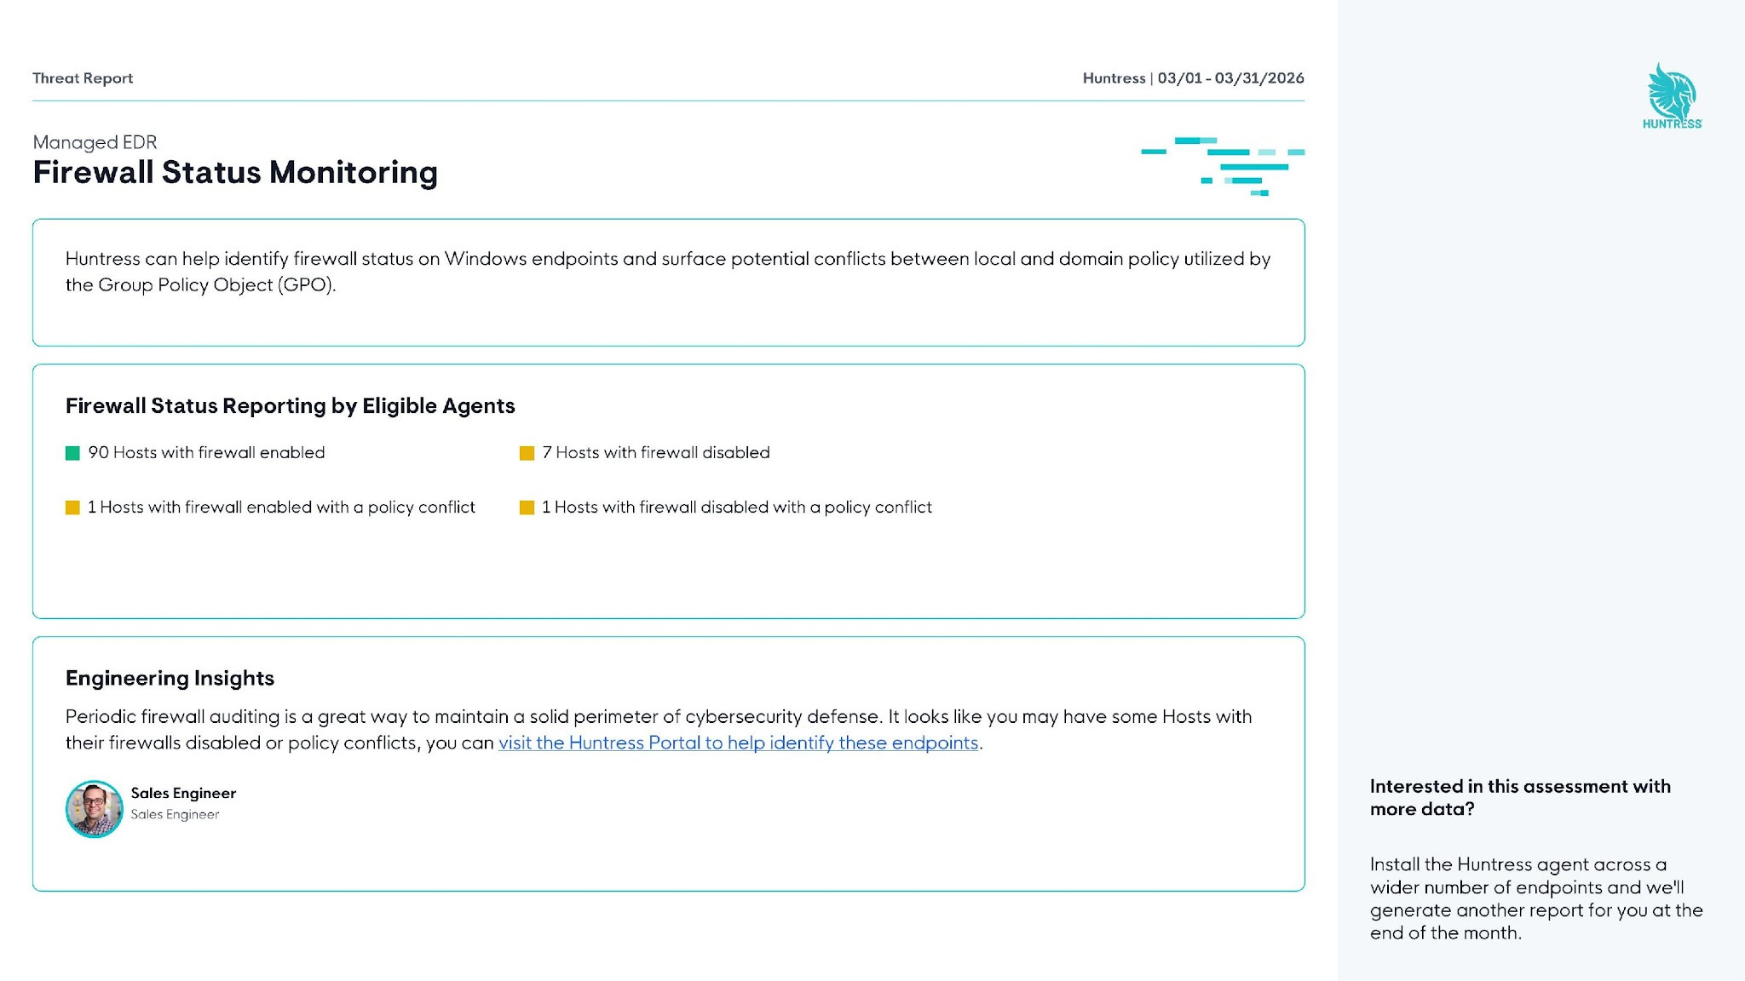This screenshot has width=1745, height=981.
Task: Click the "Threat Report" header label
Action: coord(83,78)
